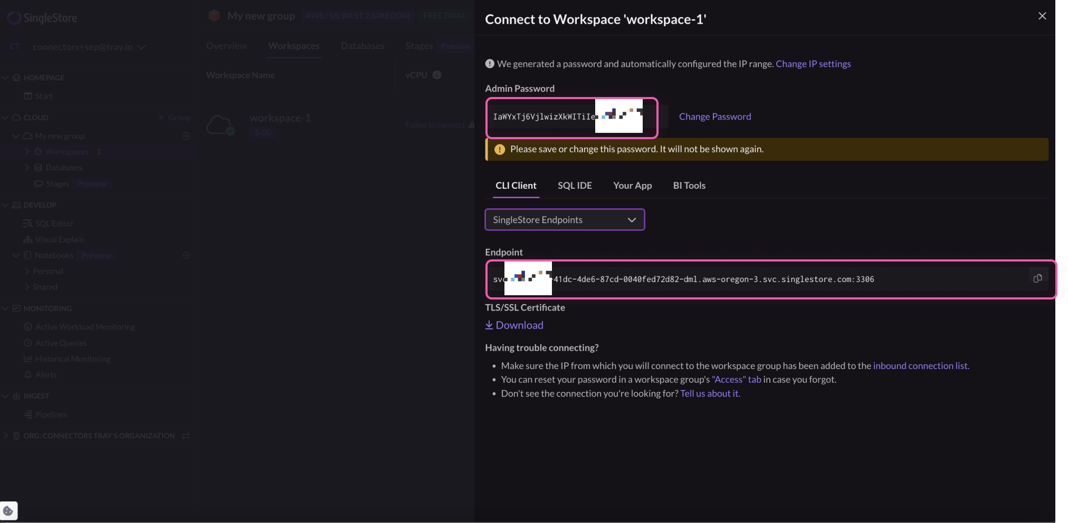Add new item beside My new group

(186, 136)
